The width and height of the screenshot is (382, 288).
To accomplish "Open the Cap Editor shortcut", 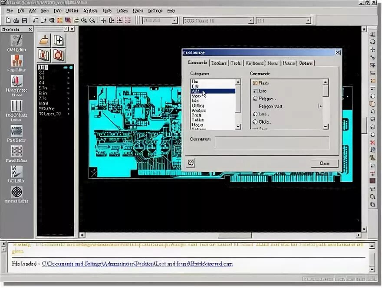I will [x=16, y=63].
